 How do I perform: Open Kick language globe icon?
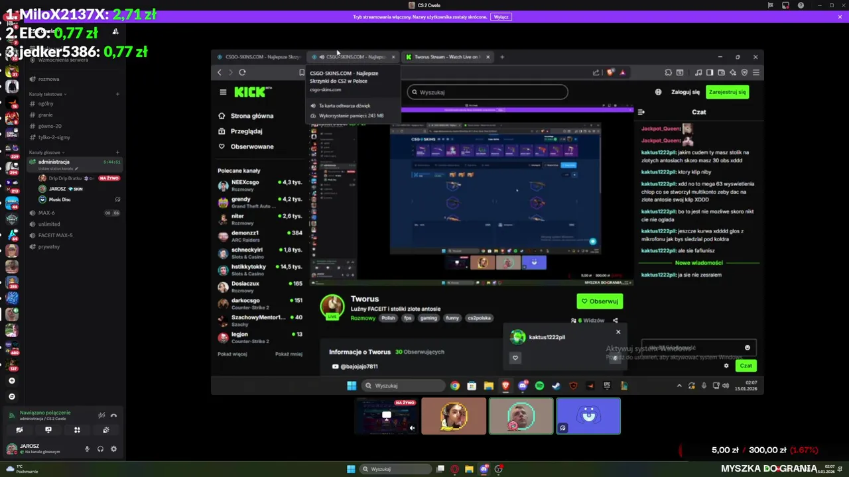point(658,92)
